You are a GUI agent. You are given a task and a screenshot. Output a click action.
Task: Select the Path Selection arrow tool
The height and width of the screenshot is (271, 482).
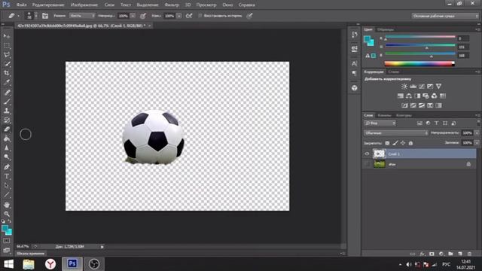[x=7, y=186]
